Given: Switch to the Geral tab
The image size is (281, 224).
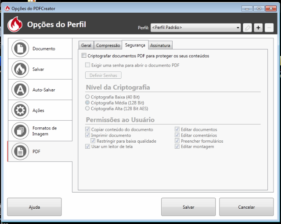Looking at the screenshot, I should click(x=86, y=45).
